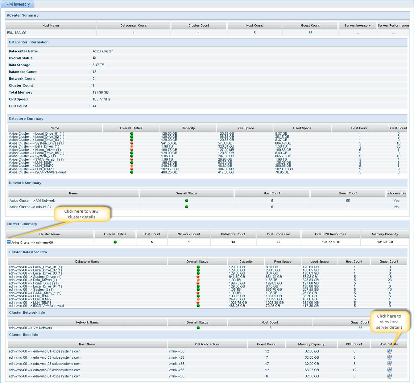Open host details icon for edn-vmc-04
414x383 pixels.
point(389,376)
